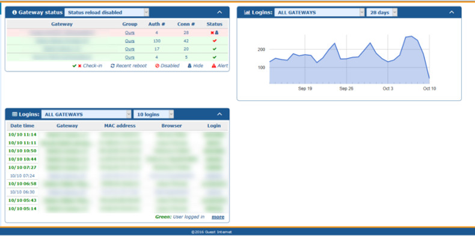The width and height of the screenshot is (475, 244).
Task: Click the red X status icon in first row
Action: pos(212,32)
